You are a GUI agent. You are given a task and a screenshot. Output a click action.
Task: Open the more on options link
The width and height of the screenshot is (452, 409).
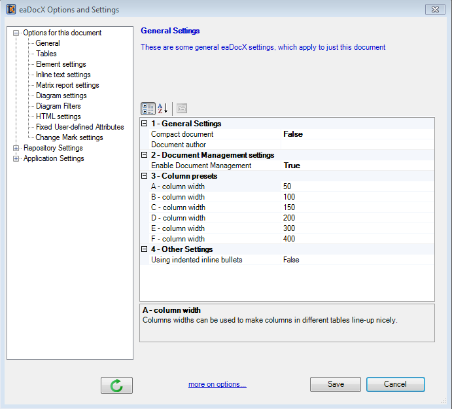(x=217, y=384)
